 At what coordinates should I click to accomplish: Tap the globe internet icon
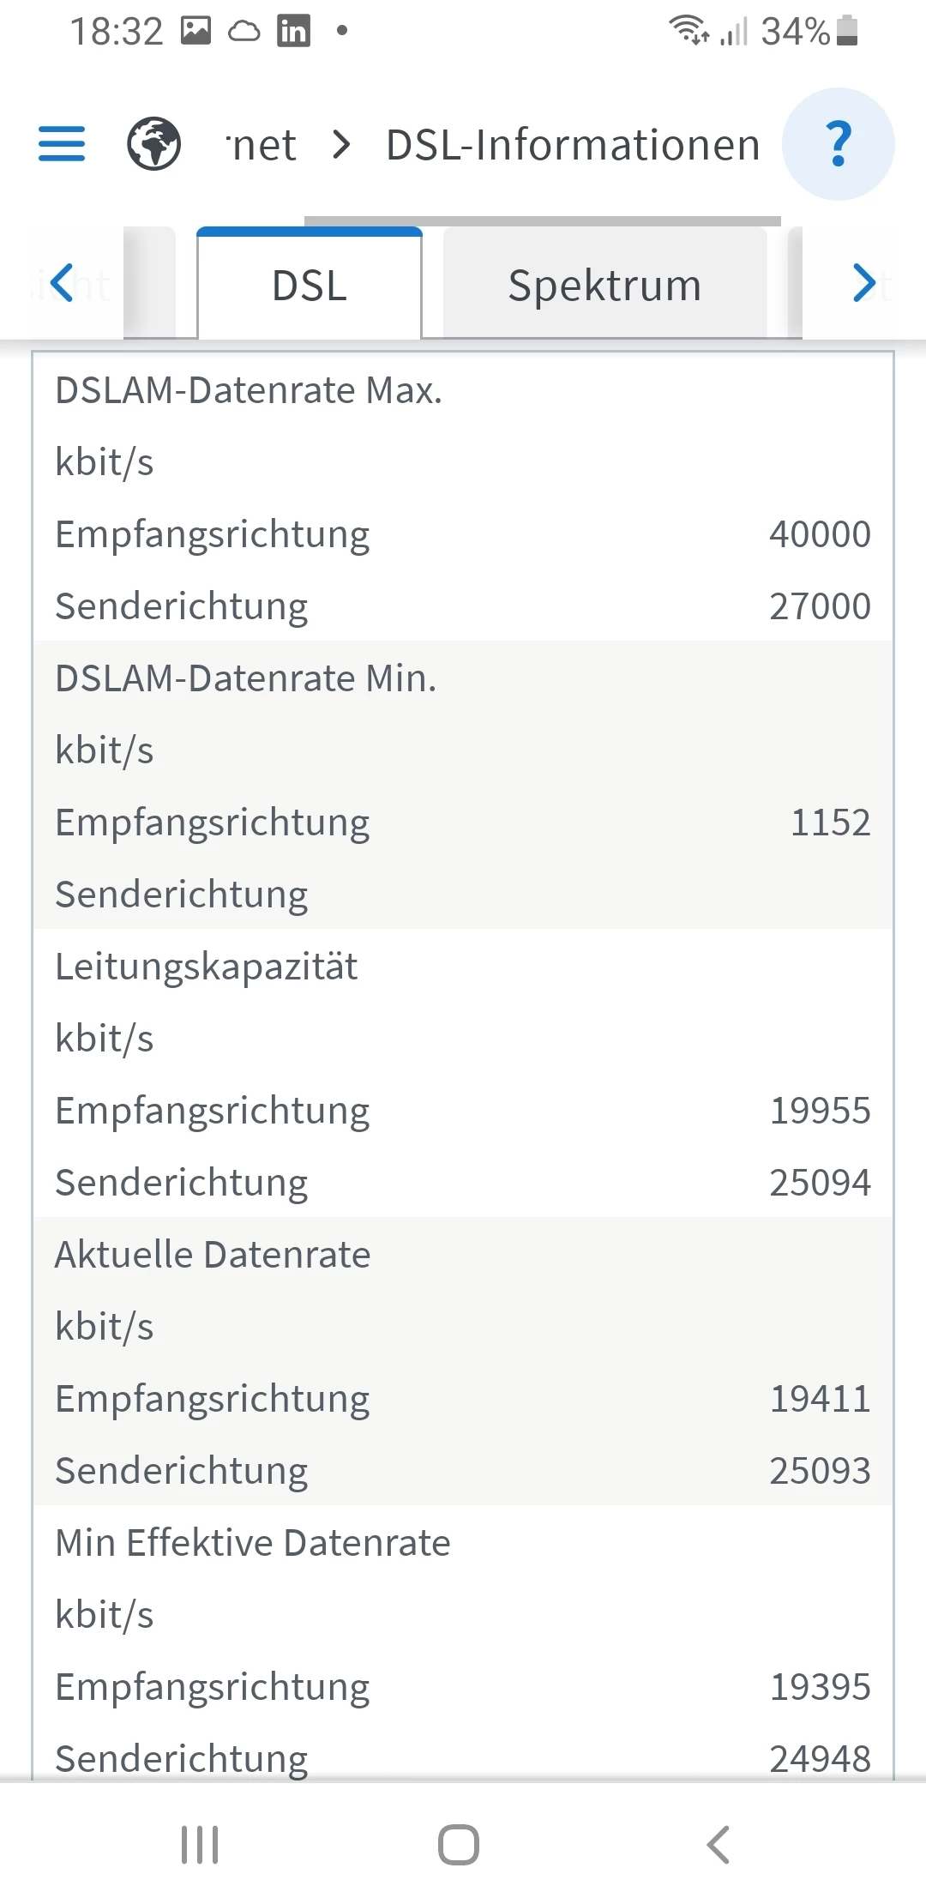[153, 144]
